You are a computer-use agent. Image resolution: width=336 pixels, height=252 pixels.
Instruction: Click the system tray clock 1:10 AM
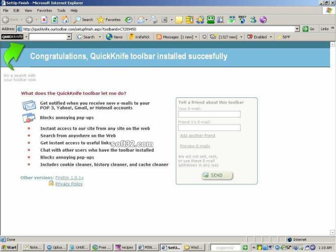click(325, 247)
